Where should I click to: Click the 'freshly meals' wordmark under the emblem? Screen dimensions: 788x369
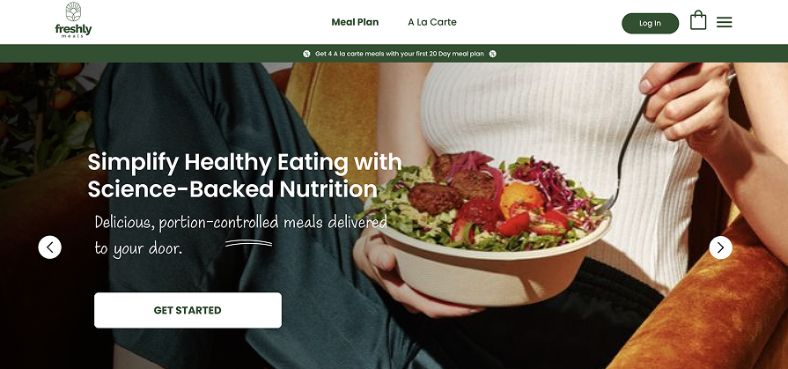73,31
